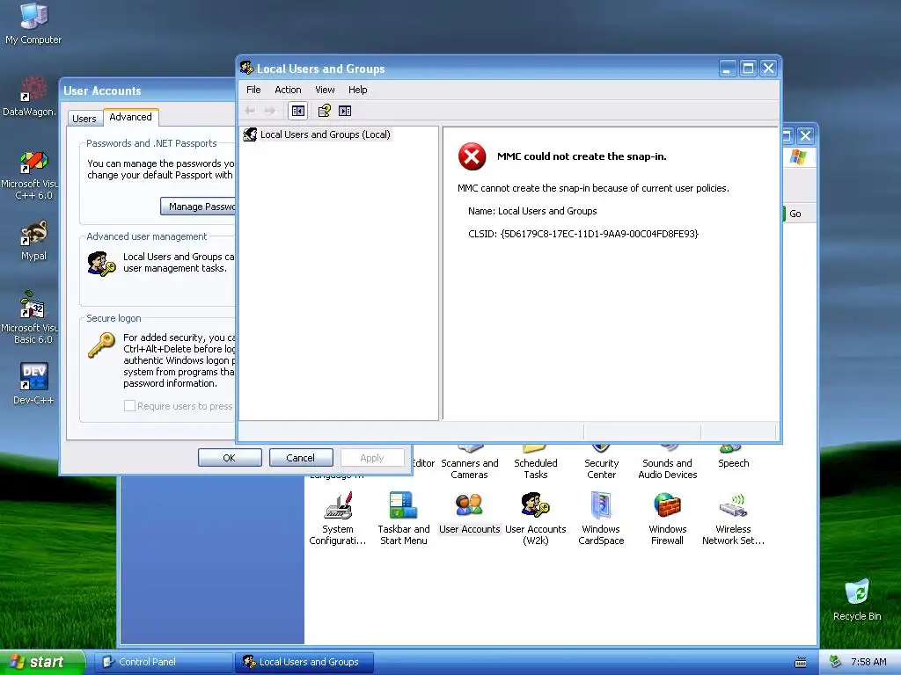901x675 pixels.
Task: Click 'Name: Local Users and Groups' text
Action: tap(532, 211)
